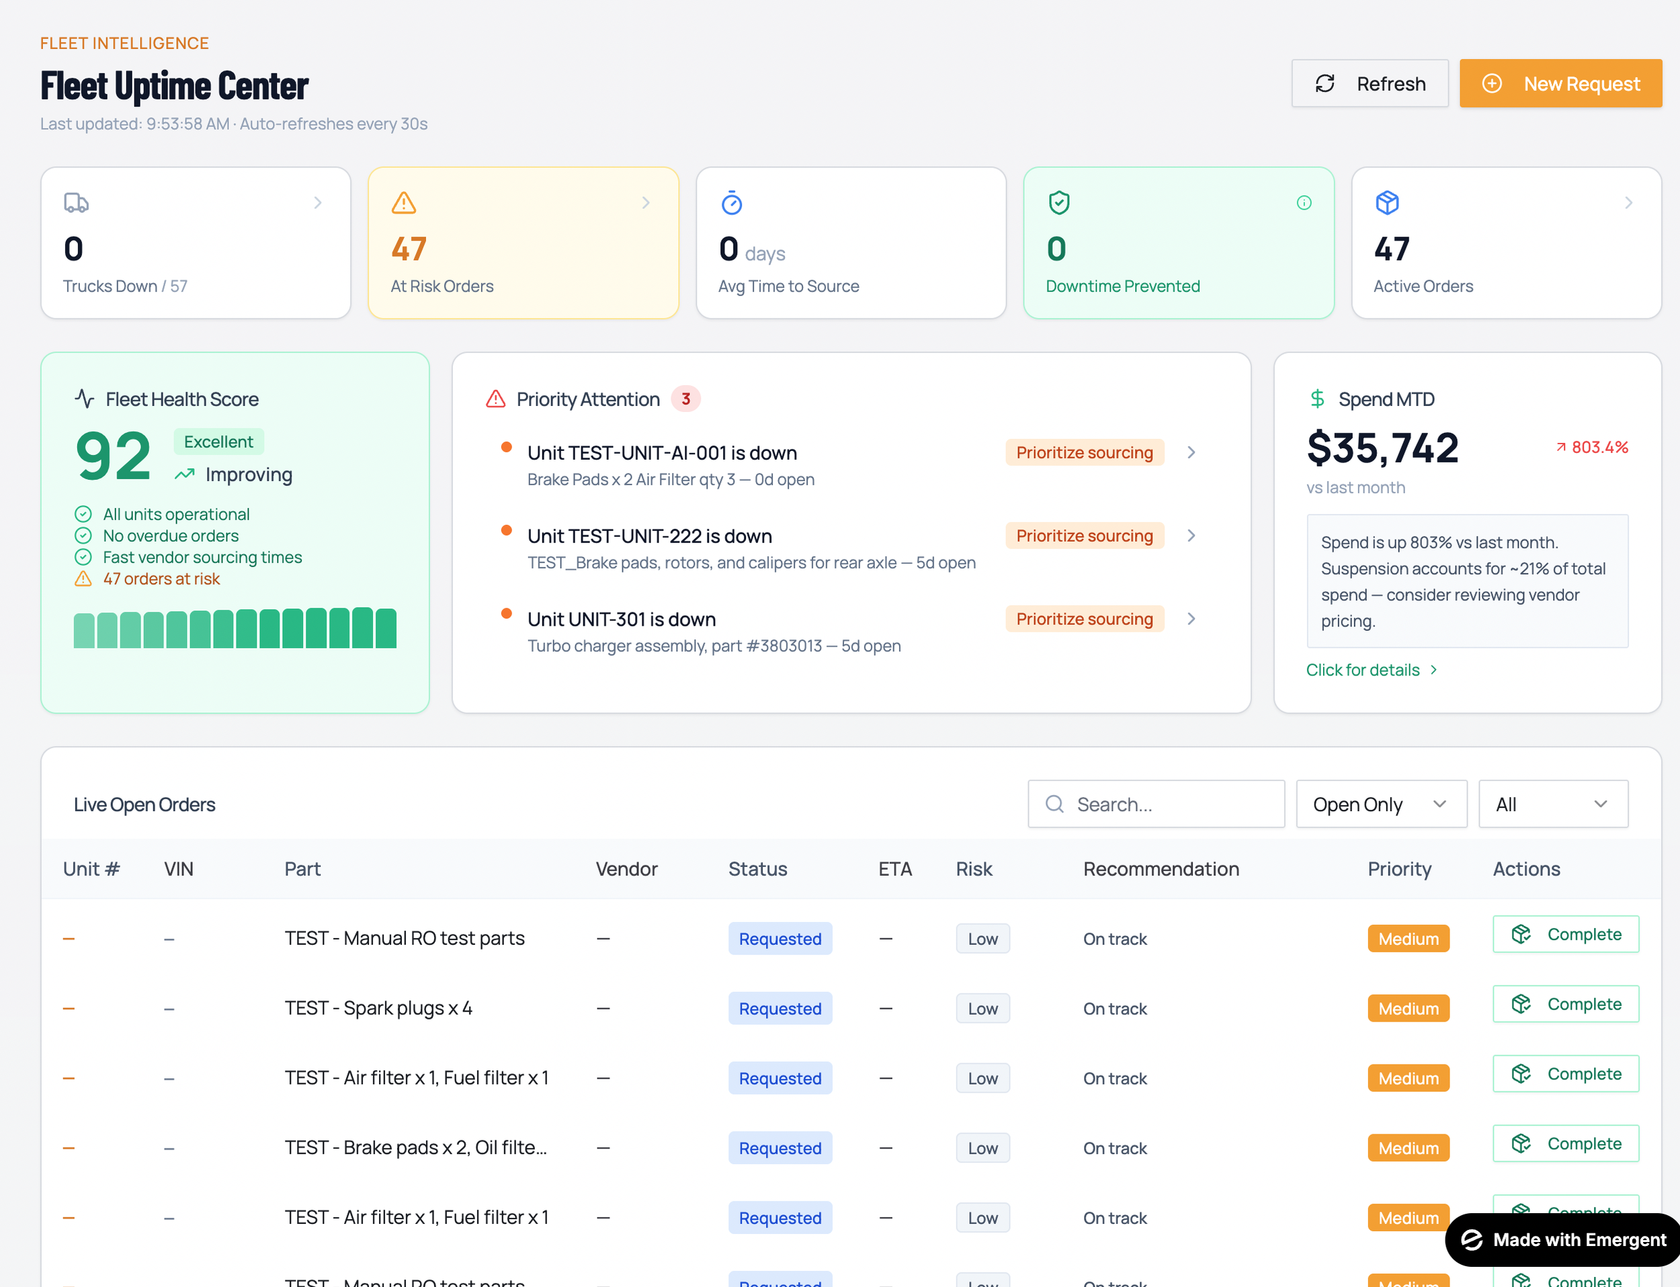Click the warning triangle on At Risk Orders card

[x=404, y=203]
